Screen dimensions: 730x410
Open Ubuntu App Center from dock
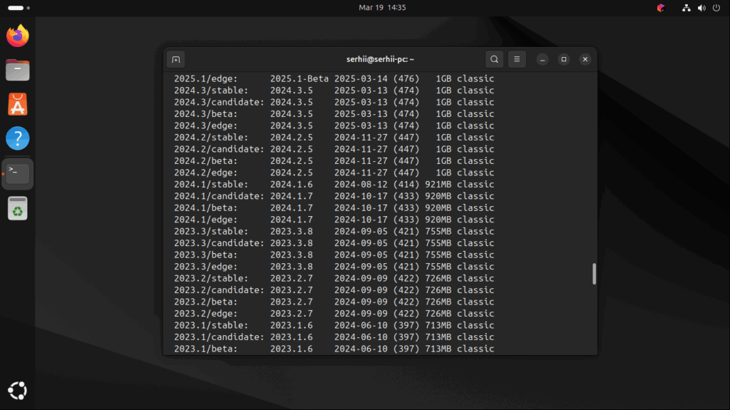pyautogui.click(x=18, y=104)
